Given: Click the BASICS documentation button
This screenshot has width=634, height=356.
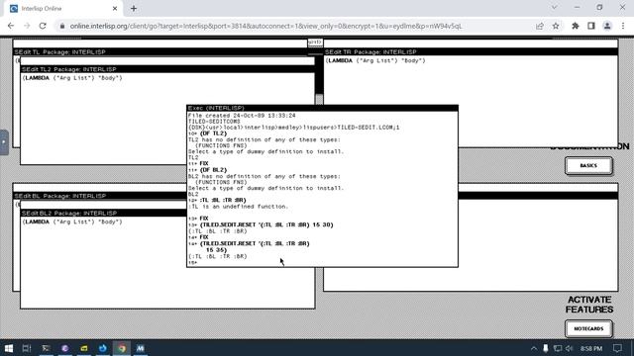Looking at the screenshot, I should pyautogui.click(x=588, y=165).
